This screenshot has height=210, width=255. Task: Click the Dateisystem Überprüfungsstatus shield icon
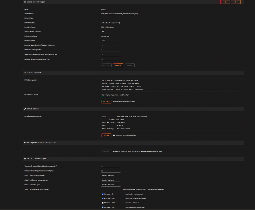click(x=25, y=142)
